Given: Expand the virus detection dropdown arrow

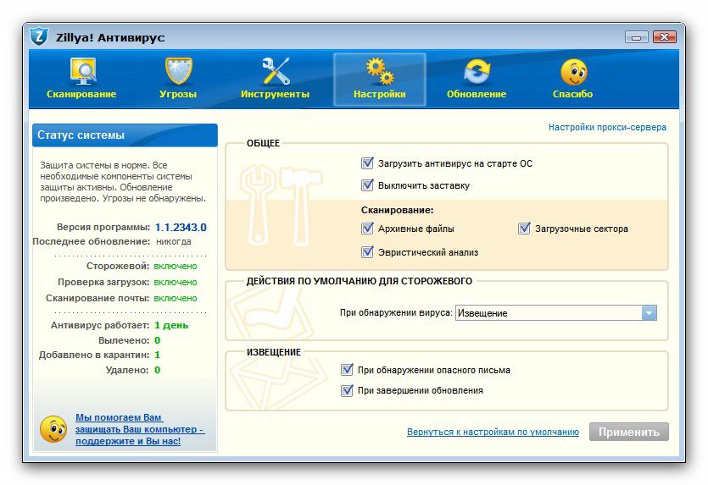Looking at the screenshot, I should (649, 313).
